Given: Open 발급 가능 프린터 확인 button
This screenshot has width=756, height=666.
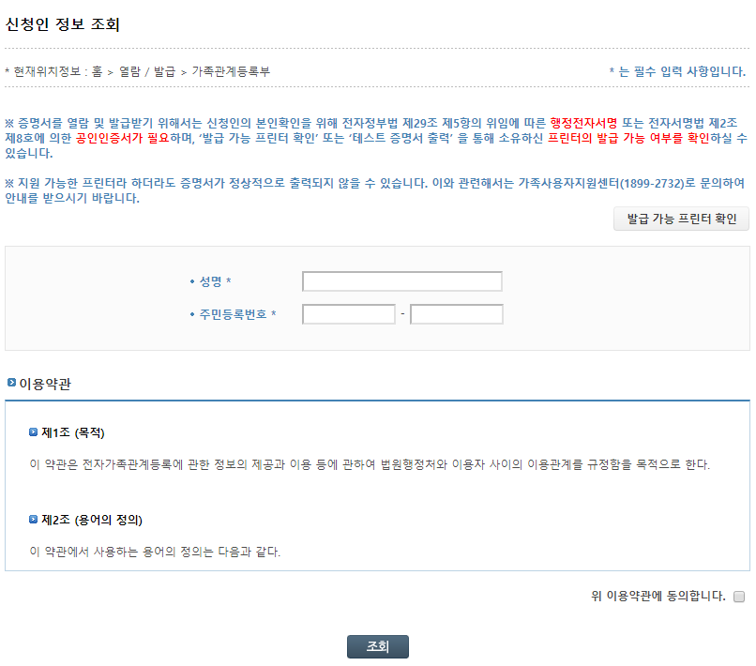Looking at the screenshot, I should pyautogui.click(x=681, y=219).
